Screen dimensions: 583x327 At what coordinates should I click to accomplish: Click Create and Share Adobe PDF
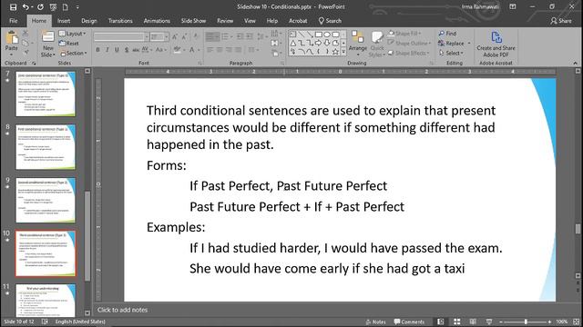click(496, 45)
